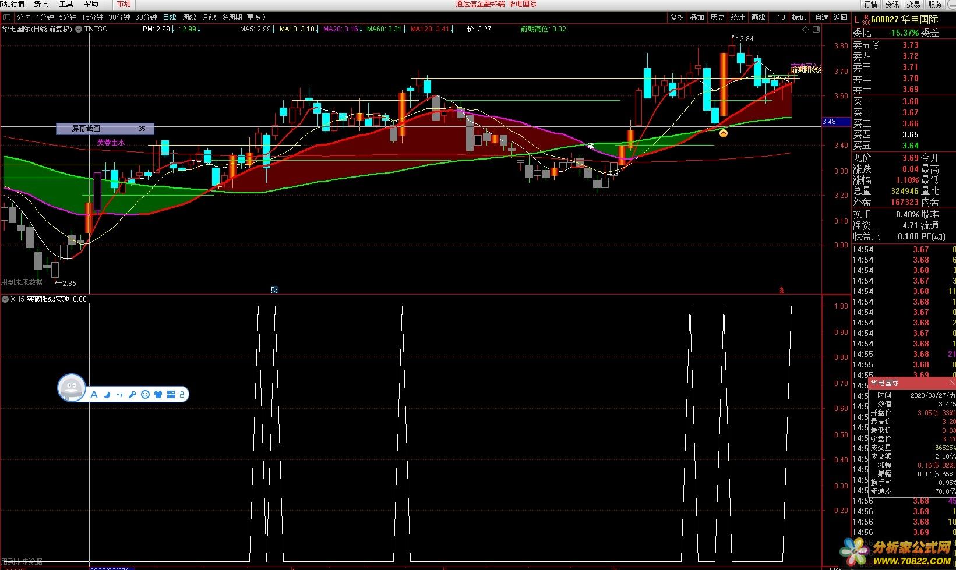Screen dimensions: 956x570
Task: Add stock via +自选 button
Action: point(820,17)
